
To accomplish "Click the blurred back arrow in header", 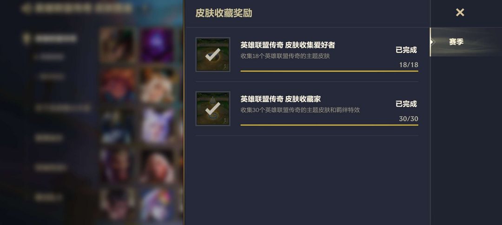I will (x=26, y=9).
